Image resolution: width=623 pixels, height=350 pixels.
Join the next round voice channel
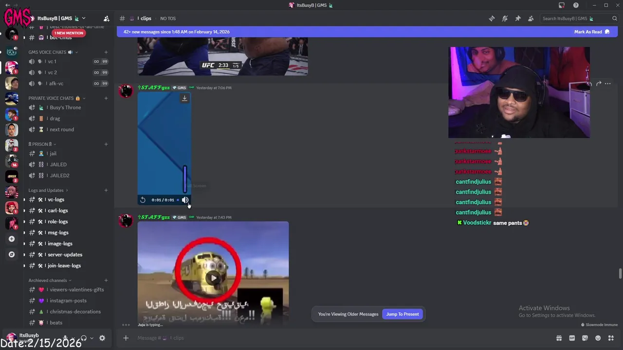(x=67, y=129)
